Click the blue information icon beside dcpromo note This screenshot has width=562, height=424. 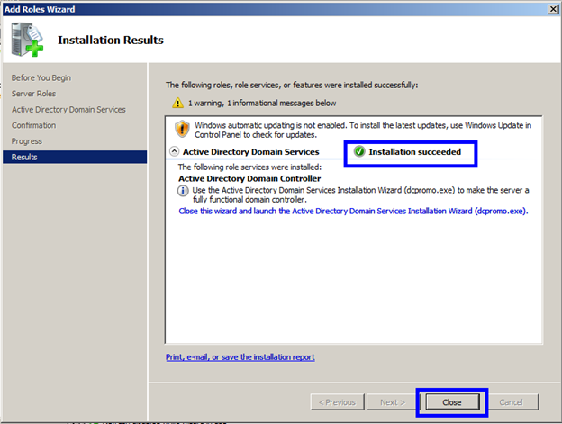pyautogui.click(x=183, y=191)
